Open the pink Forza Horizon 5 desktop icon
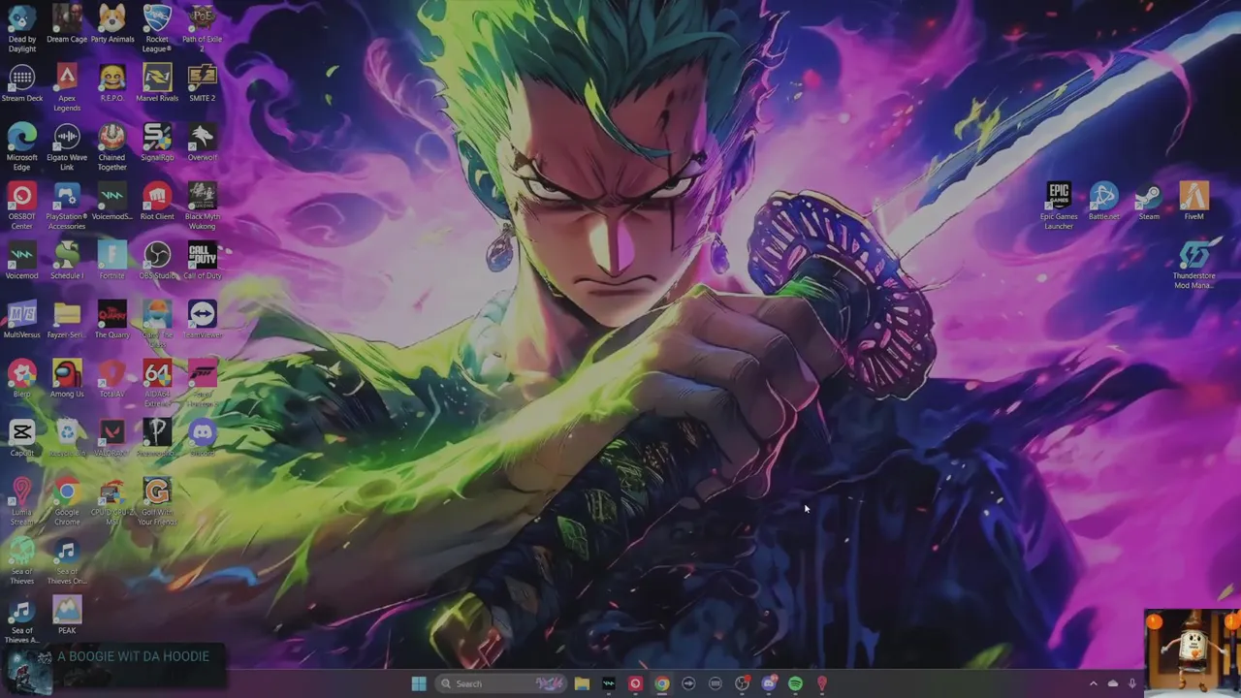Viewport: 1241px width, 698px height. 202,373
